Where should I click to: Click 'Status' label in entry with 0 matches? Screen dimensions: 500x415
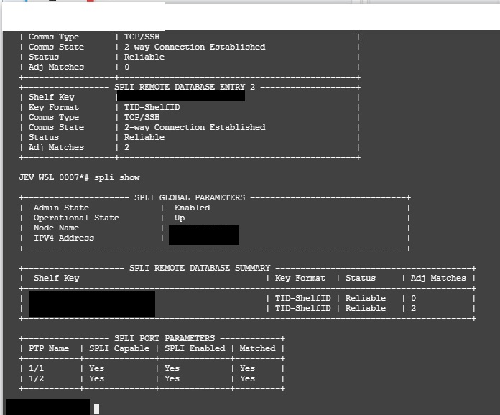pyautogui.click(x=44, y=57)
